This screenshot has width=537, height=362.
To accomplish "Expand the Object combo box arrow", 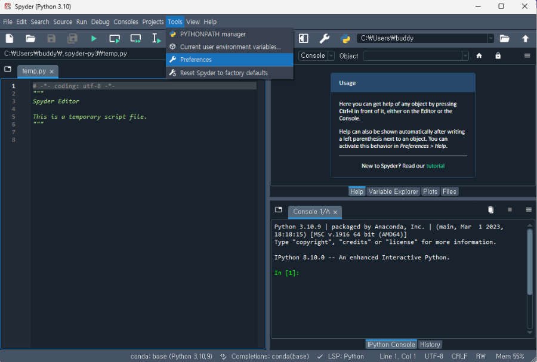I will [x=465, y=56].
